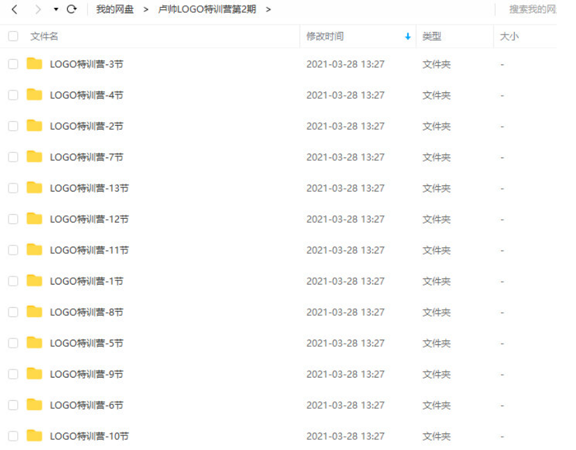This screenshot has width=576, height=450.
Task: Refresh the file list
Action: (72, 9)
